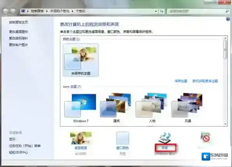This screenshot has width=232, height=167.
Task: Open the address bar history dropdown
Action: pos(156,11)
